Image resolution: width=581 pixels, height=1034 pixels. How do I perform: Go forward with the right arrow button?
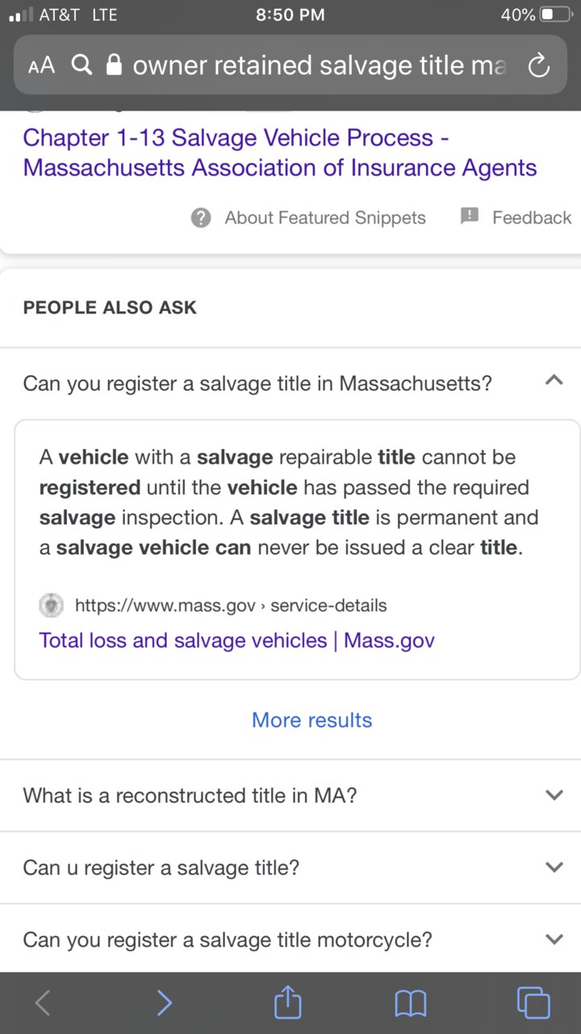click(x=164, y=1003)
